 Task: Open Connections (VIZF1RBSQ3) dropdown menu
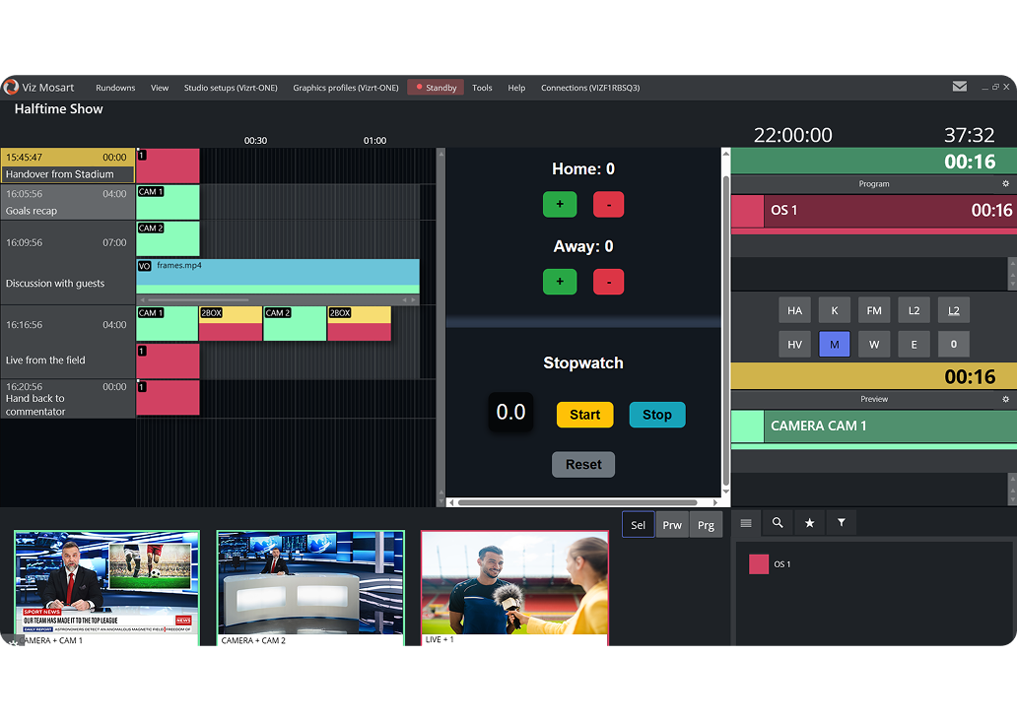pyautogui.click(x=590, y=88)
